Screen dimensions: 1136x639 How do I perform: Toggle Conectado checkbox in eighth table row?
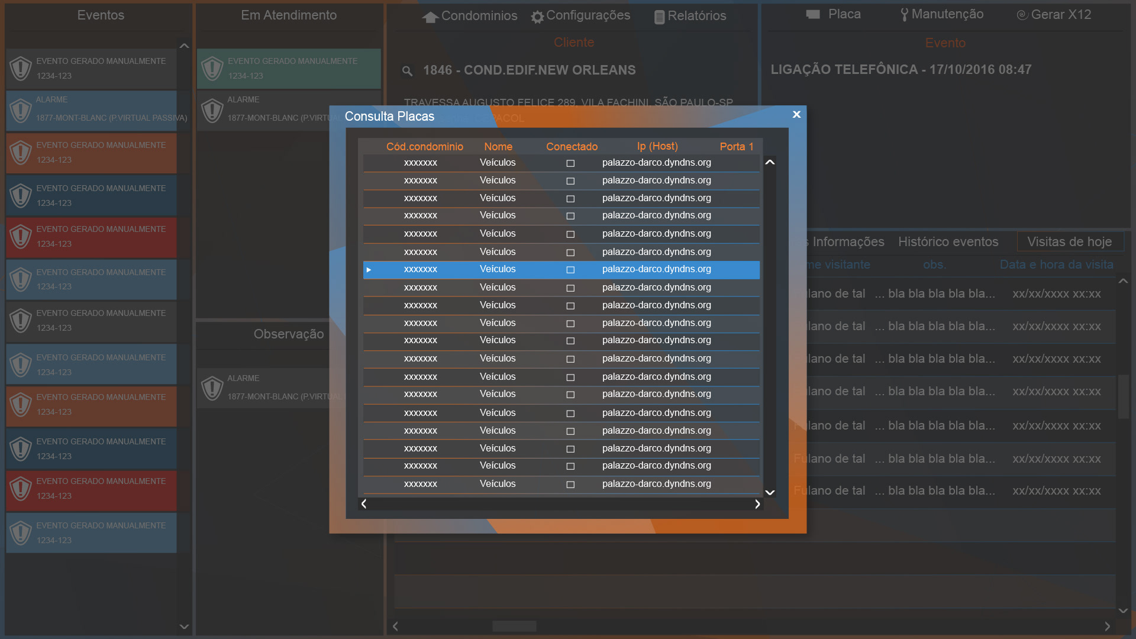coord(570,288)
